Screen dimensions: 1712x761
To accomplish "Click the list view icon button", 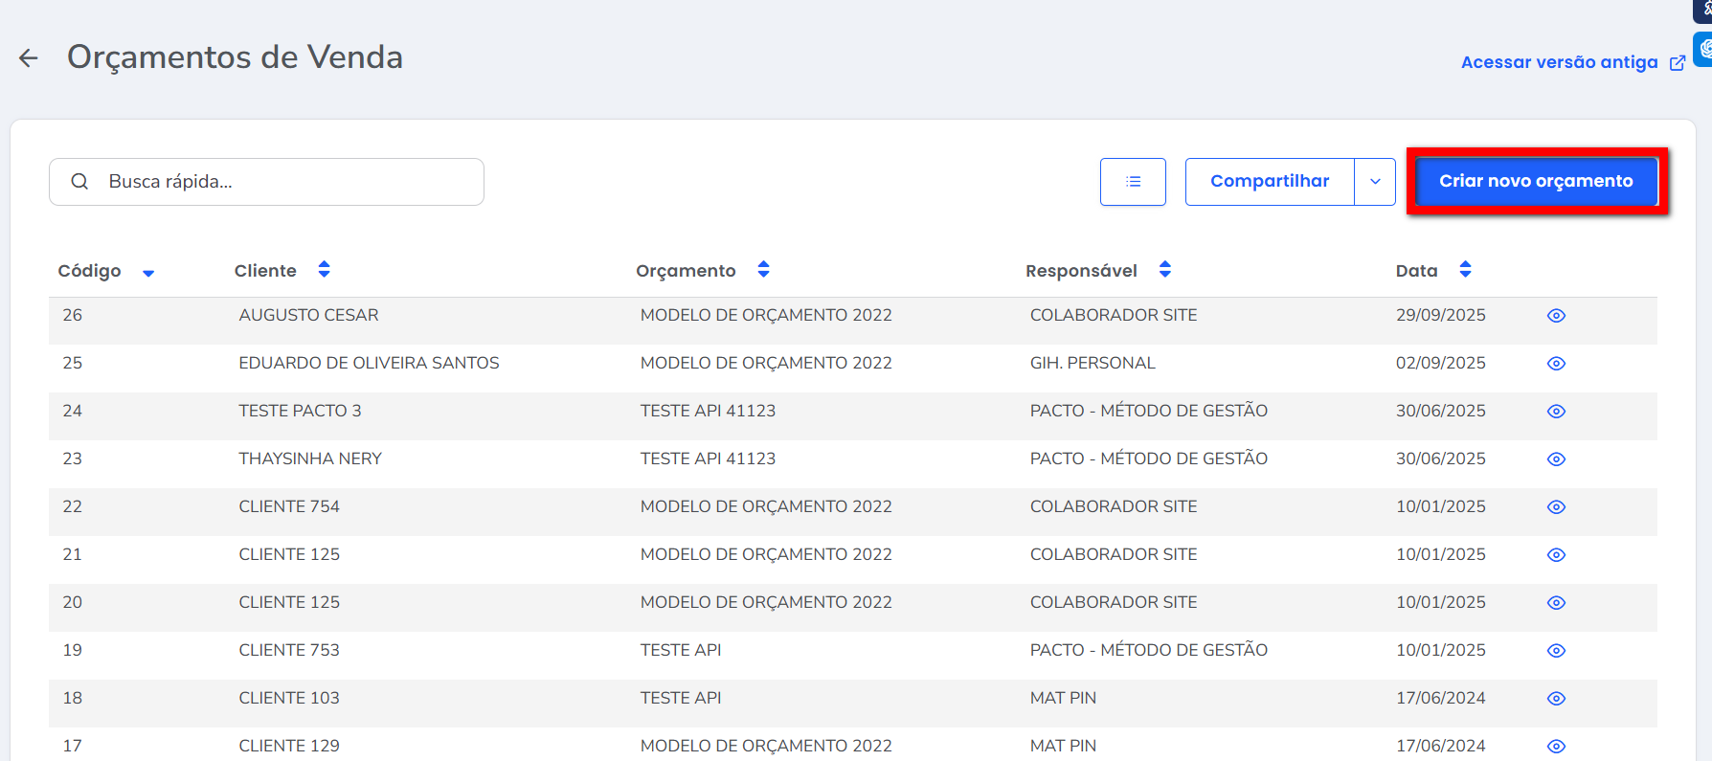I will 1133,182.
